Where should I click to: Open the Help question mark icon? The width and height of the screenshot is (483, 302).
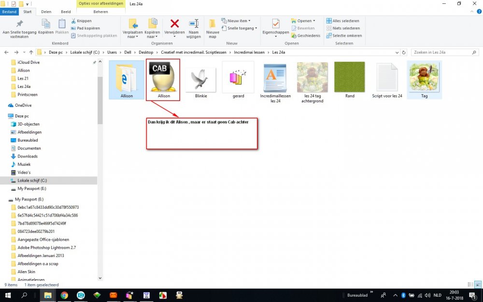click(479, 12)
